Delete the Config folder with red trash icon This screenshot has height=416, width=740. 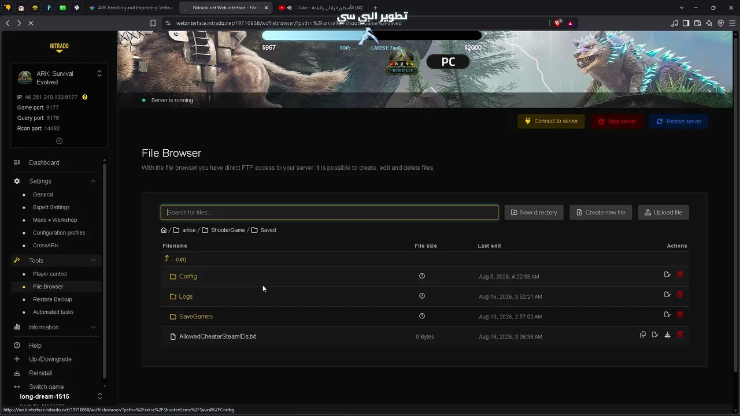point(680,274)
